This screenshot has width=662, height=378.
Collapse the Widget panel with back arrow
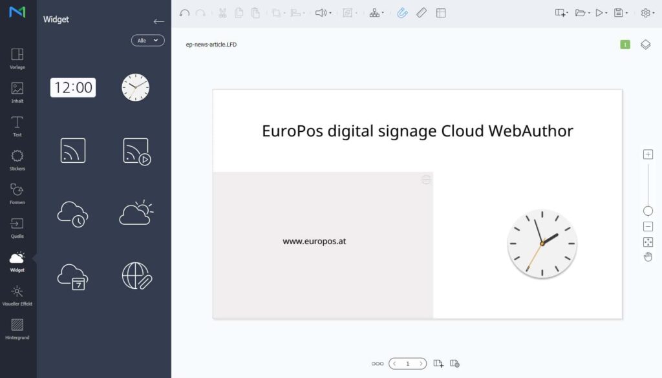[159, 21]
